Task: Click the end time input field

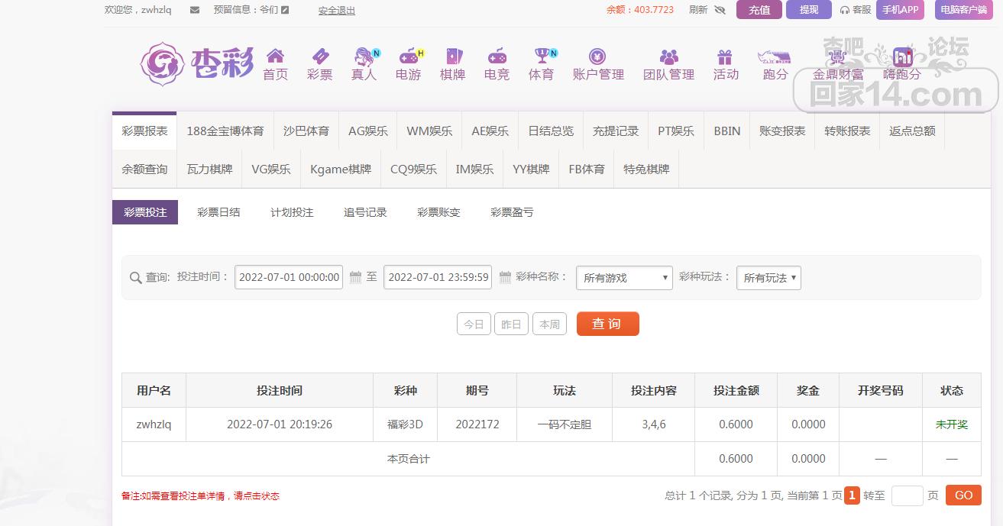Action: (x=438, y=277)
